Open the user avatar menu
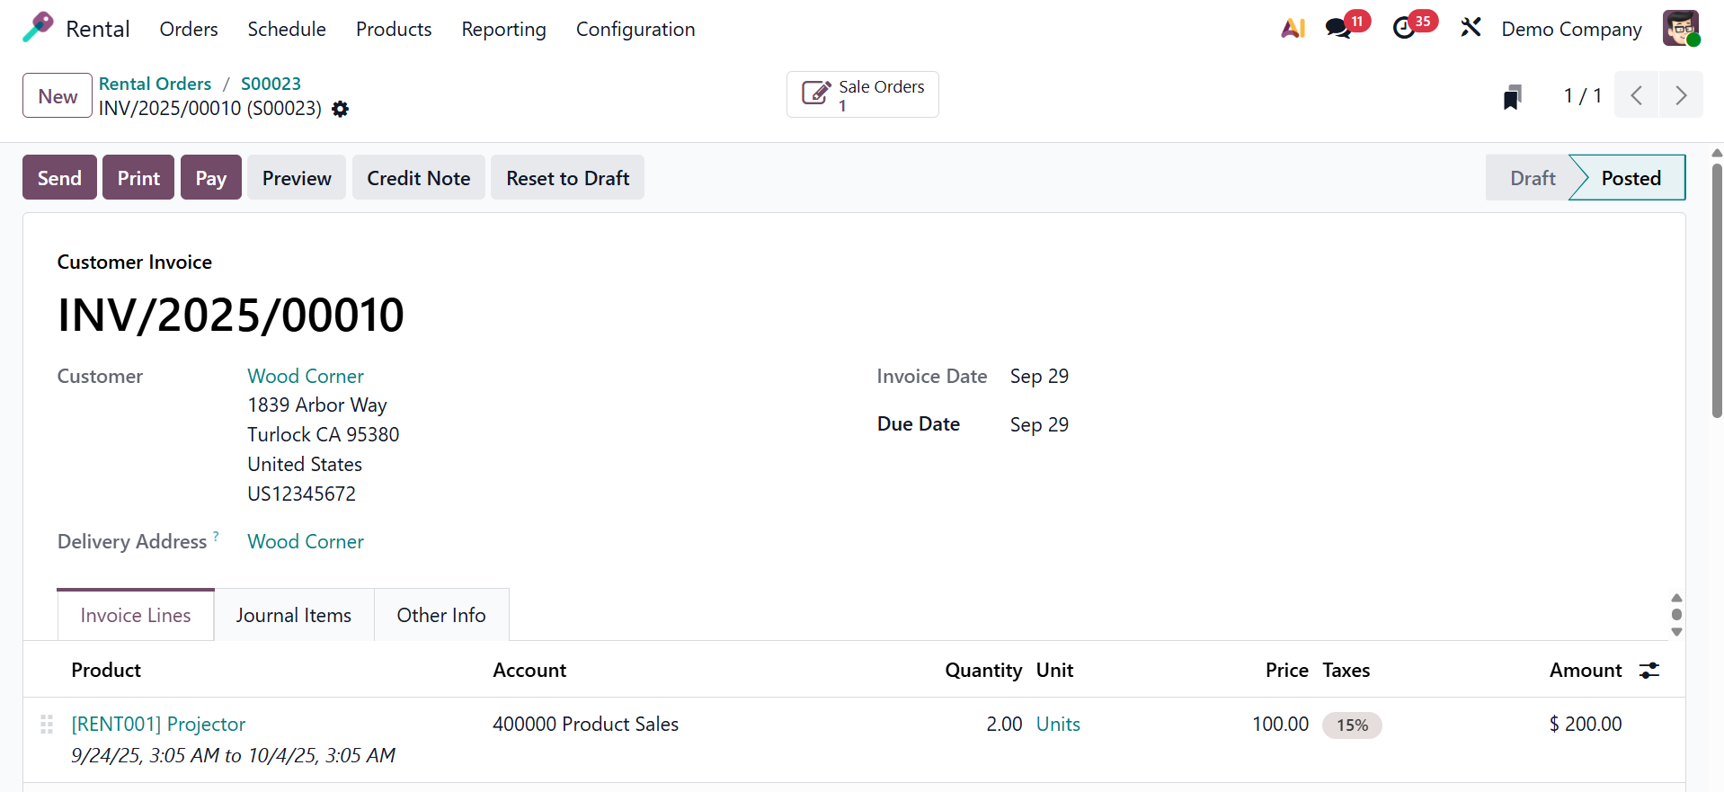Image resolution: width=1724 pixels, height=792 pixels. coord(1680,29)
